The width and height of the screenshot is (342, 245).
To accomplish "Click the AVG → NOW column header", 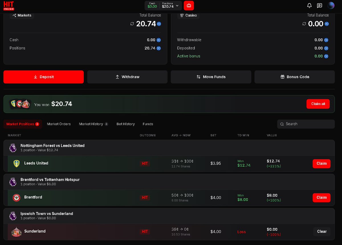I will pyautogui.click(x=181, y=135).
